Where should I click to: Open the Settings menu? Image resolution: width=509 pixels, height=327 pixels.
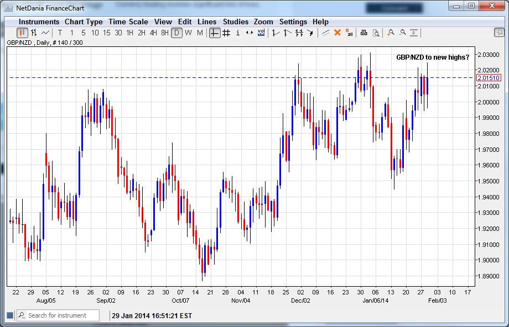293,22
